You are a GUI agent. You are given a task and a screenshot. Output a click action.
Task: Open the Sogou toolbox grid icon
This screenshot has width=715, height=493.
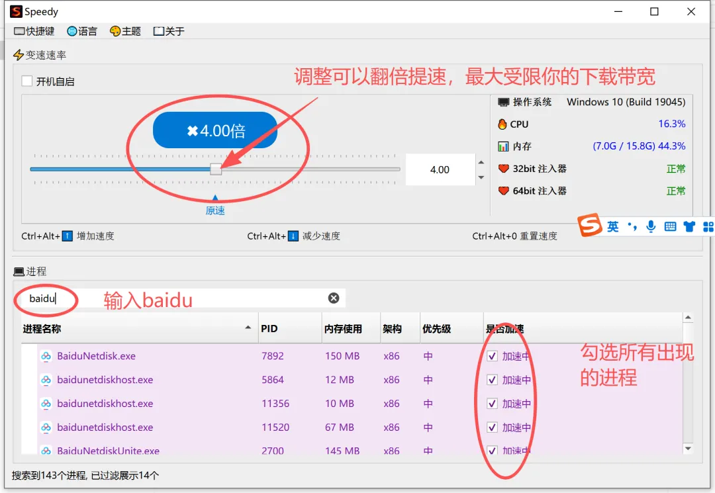(x=708, y=226)
